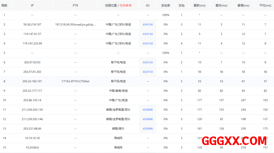Screen dimensions: 274x153
Task: Open the AS9848 link in hop 11 row
Action: tap(147, 110)
